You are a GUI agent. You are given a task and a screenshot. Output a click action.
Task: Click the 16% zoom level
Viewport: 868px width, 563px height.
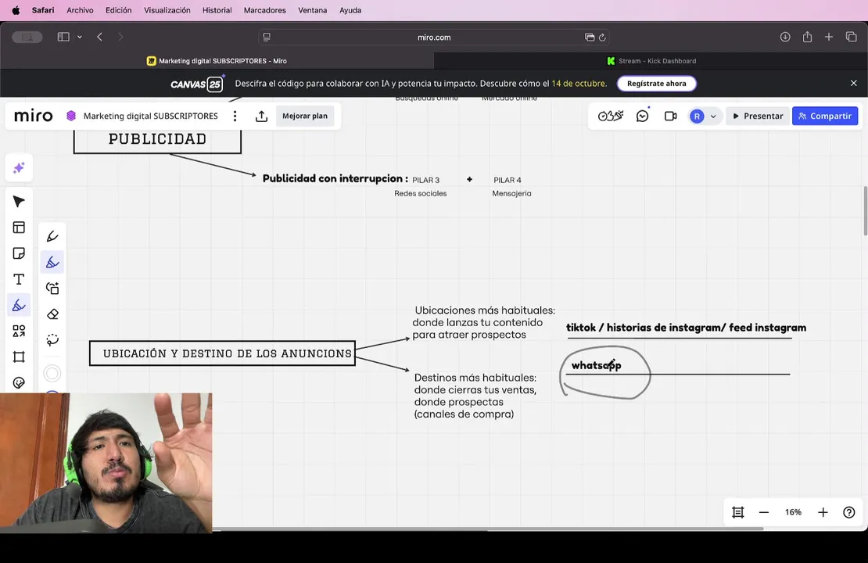(793, 512)
